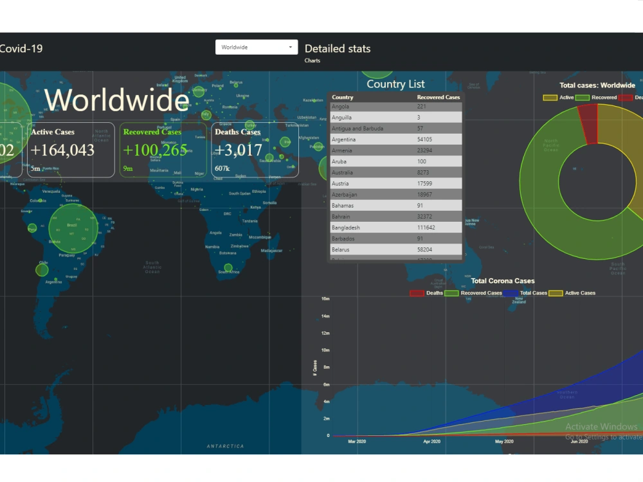Click the South Africa bubble on map

point(228,268)
